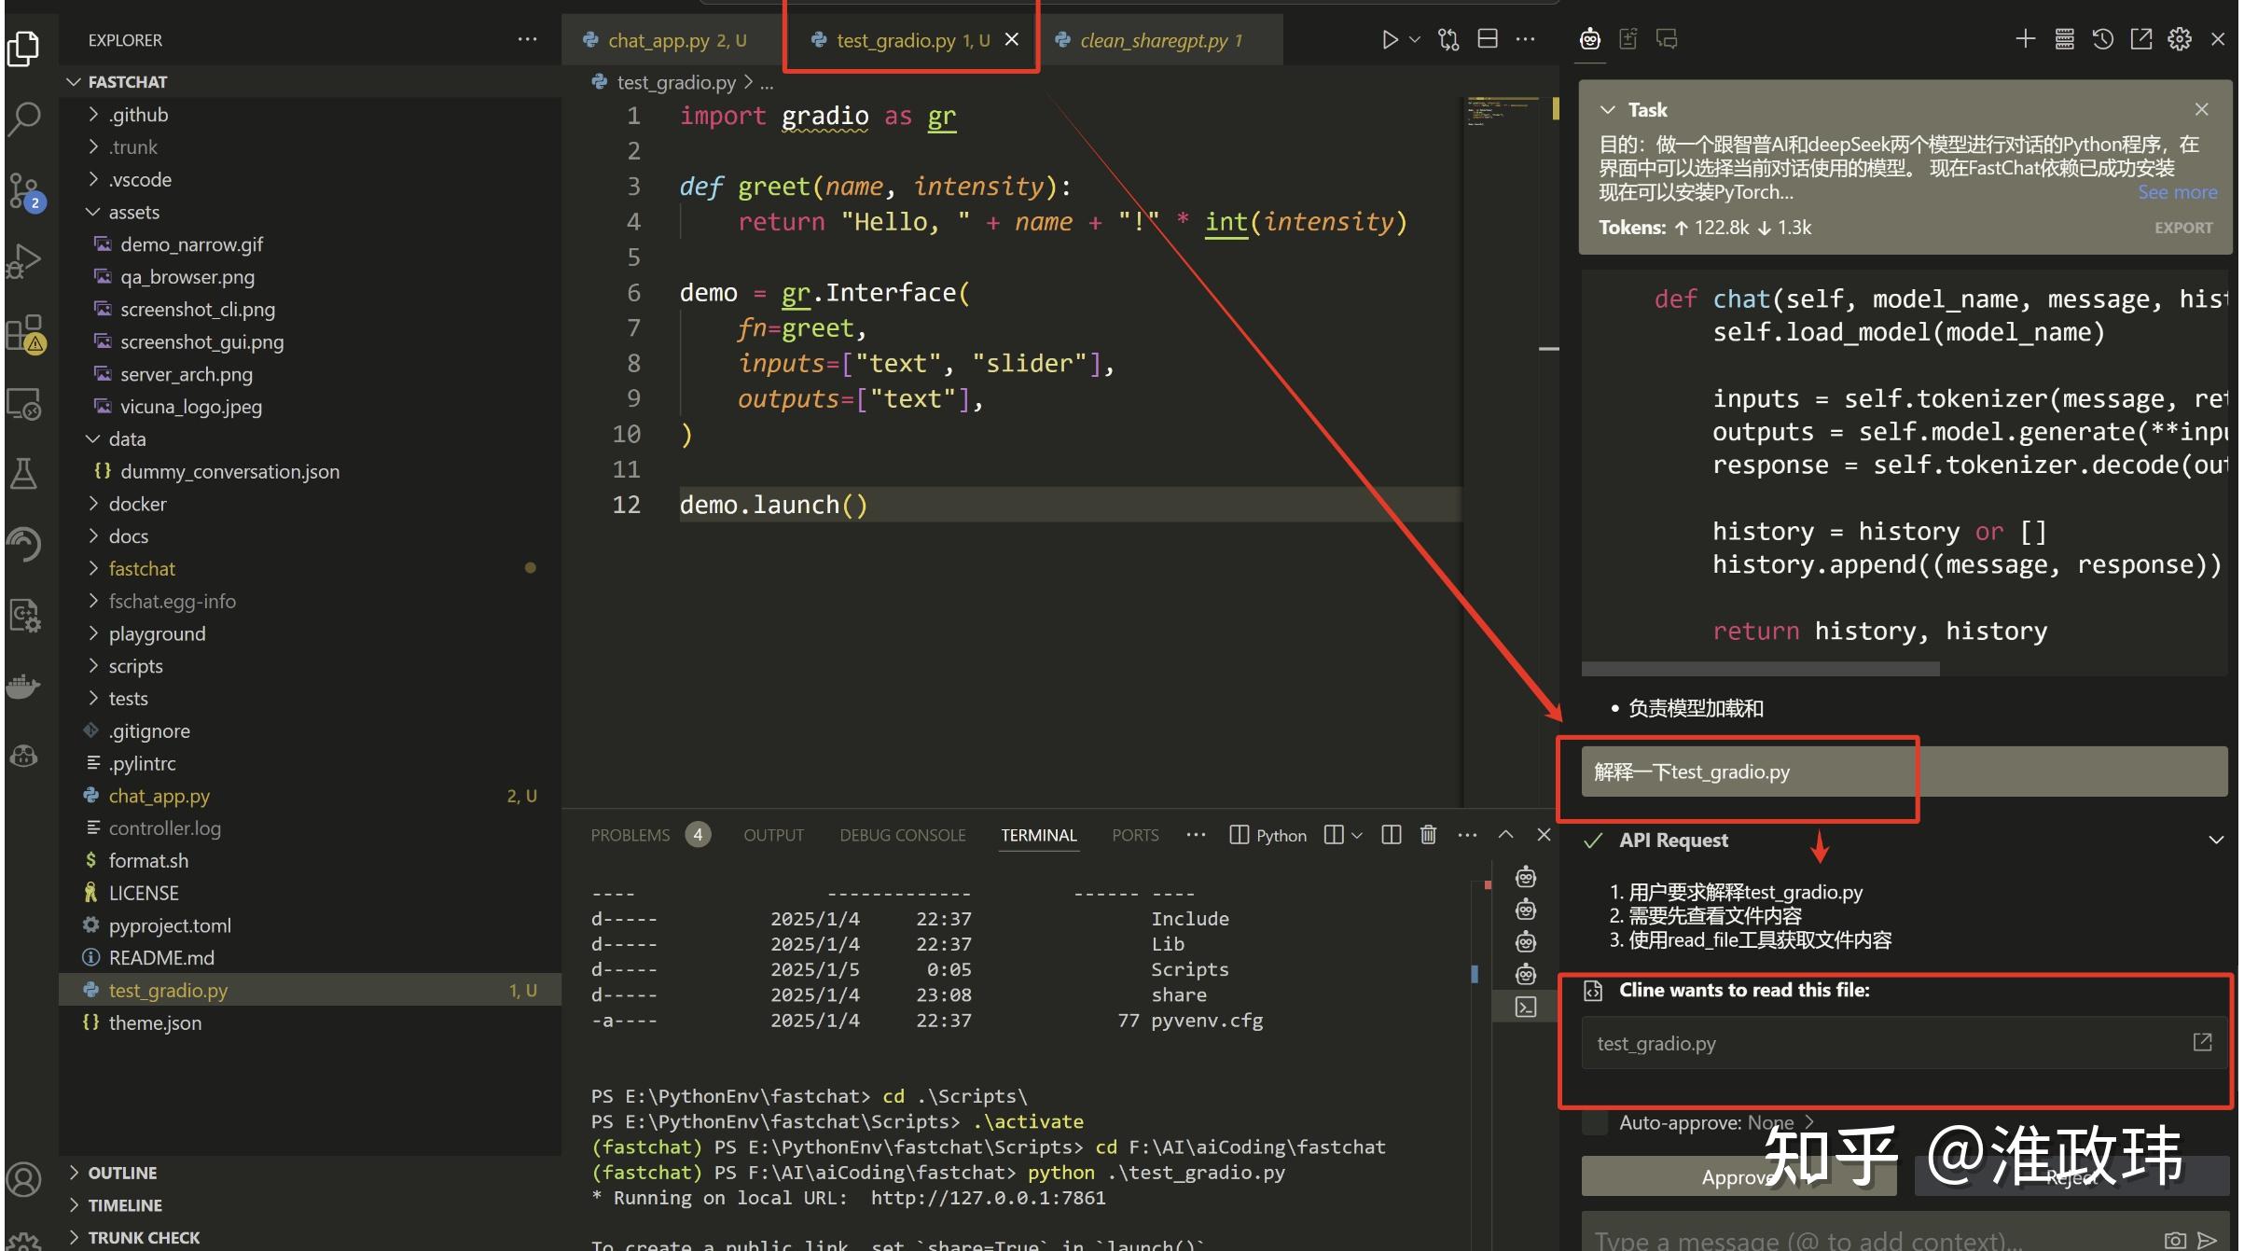Click the See more link in Task description

(x=2177, y=191)
